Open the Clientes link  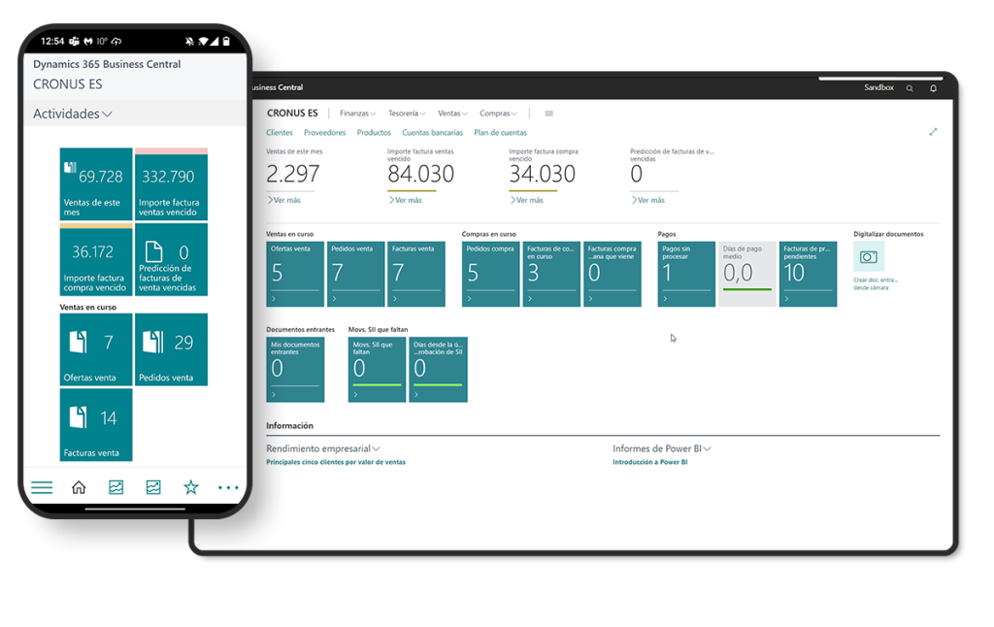(x=280, y=133)
